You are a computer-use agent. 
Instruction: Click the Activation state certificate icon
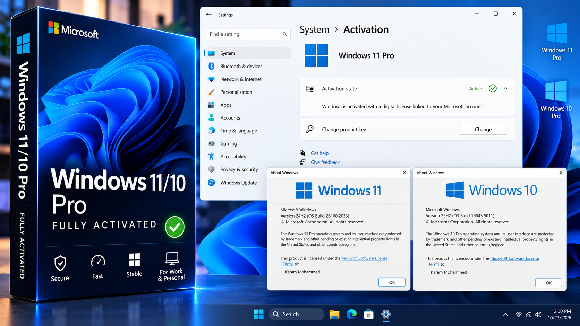[x=310, y=89]
